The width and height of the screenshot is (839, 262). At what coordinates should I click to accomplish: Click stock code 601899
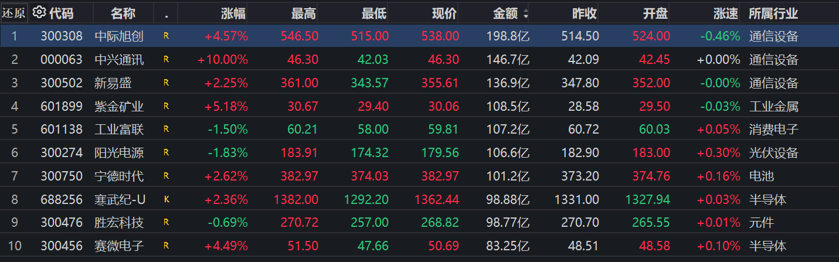[62, 106]
